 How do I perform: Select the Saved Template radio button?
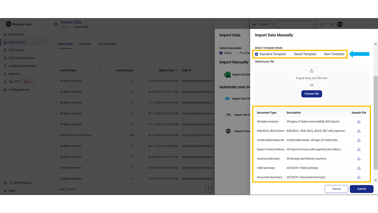291,54
